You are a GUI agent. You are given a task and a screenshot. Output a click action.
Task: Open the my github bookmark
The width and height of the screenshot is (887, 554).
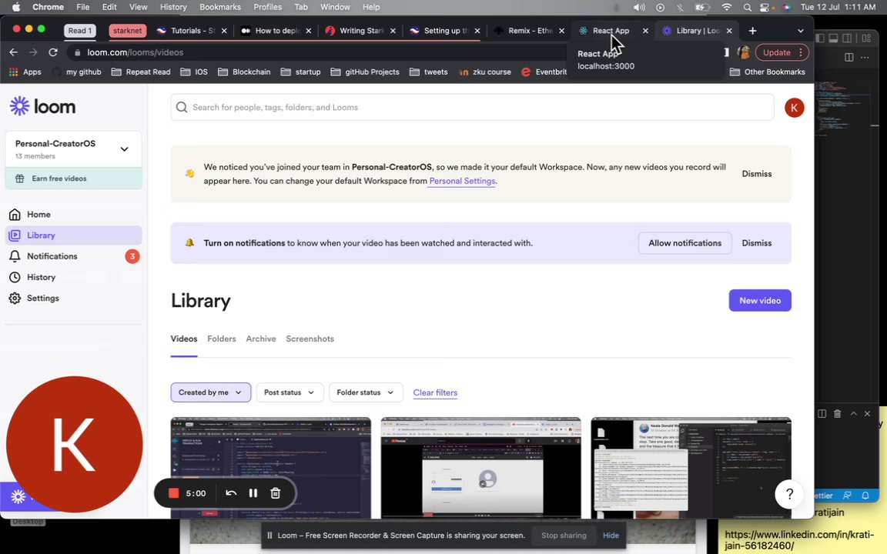click(x=77, y=72)
